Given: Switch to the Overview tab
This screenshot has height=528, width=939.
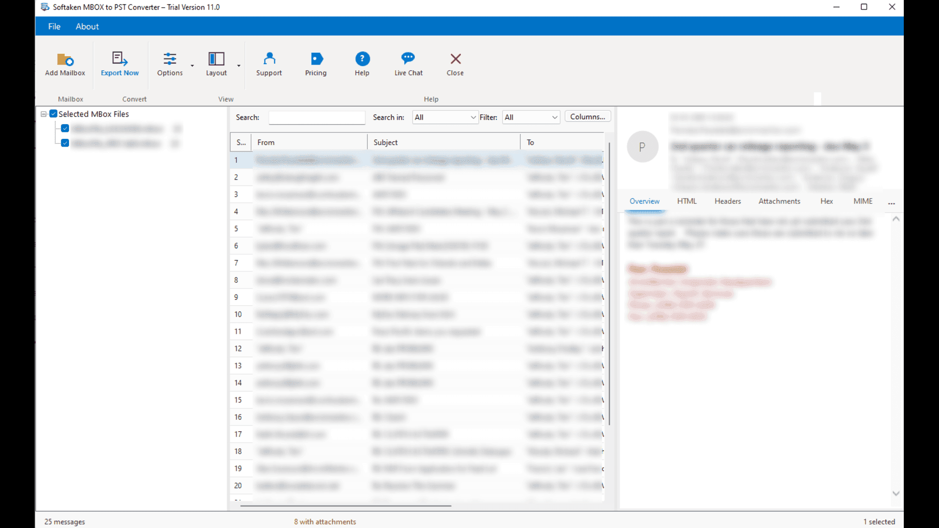Looking at the screenshot, I should (x=644, y=201).
